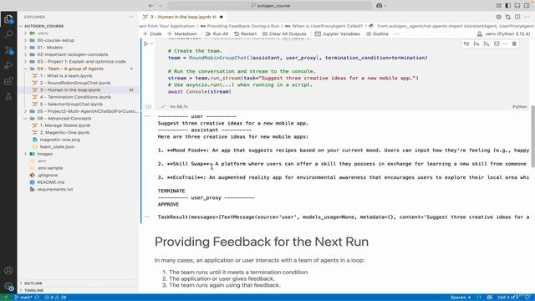
Task: Click the autogen_course command center search
Action: click(x=269, y=6)
